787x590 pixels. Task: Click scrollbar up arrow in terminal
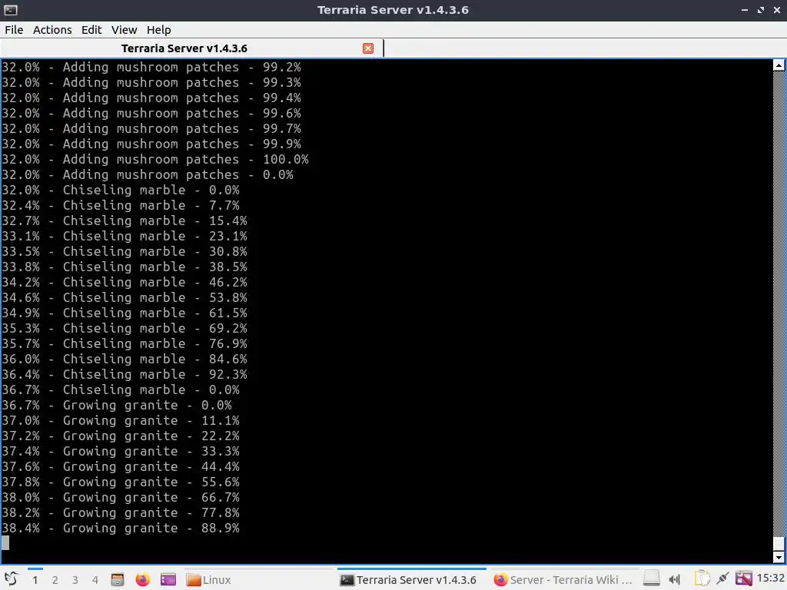point(779,65)
